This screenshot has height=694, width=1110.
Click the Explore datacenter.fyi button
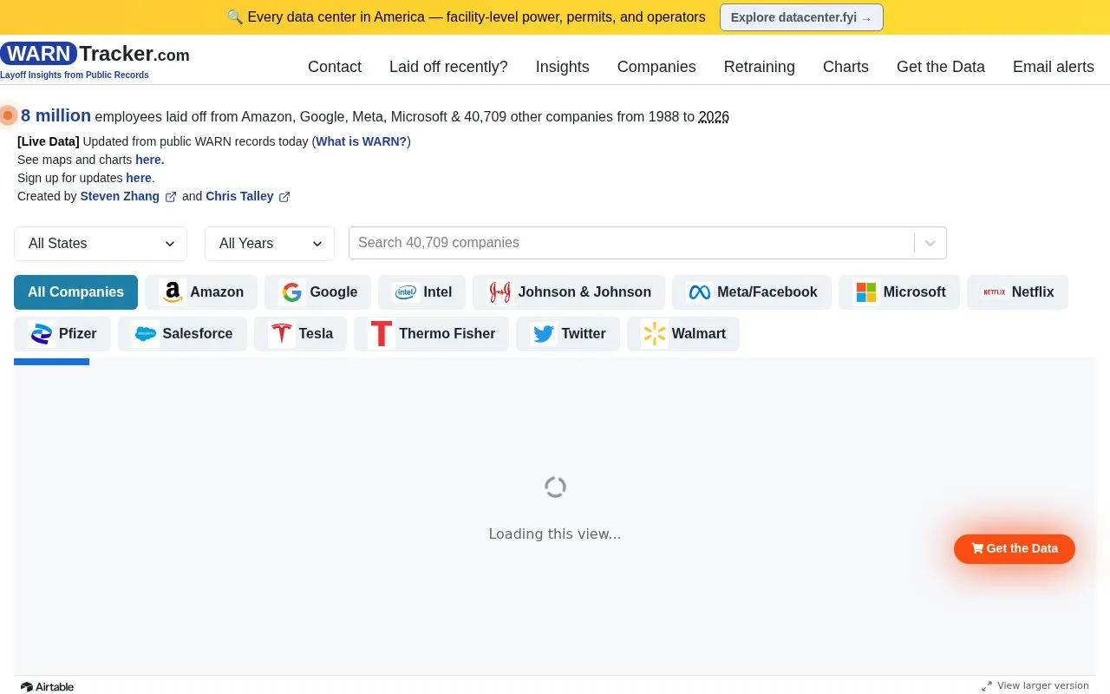coord(801,17)
